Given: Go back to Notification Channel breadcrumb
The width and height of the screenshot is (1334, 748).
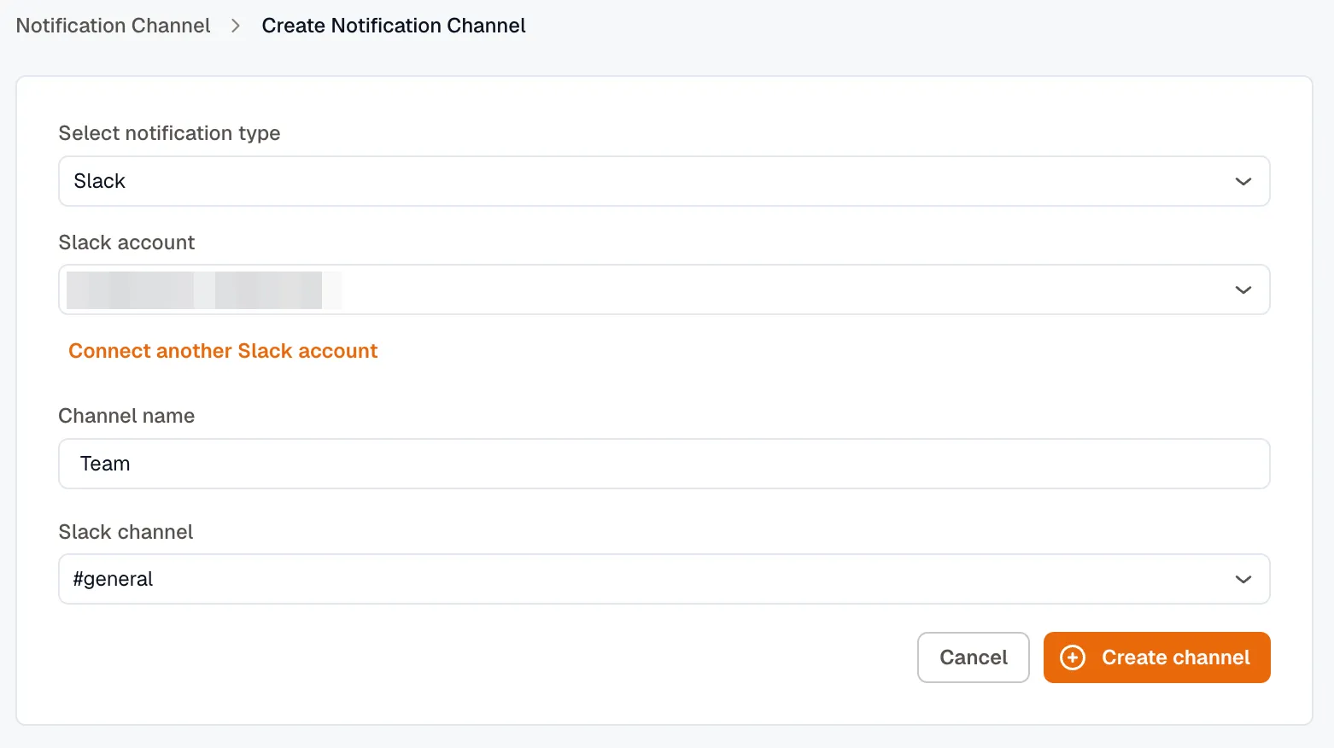Looking at the screenshot, I should [x=113, y=26].
